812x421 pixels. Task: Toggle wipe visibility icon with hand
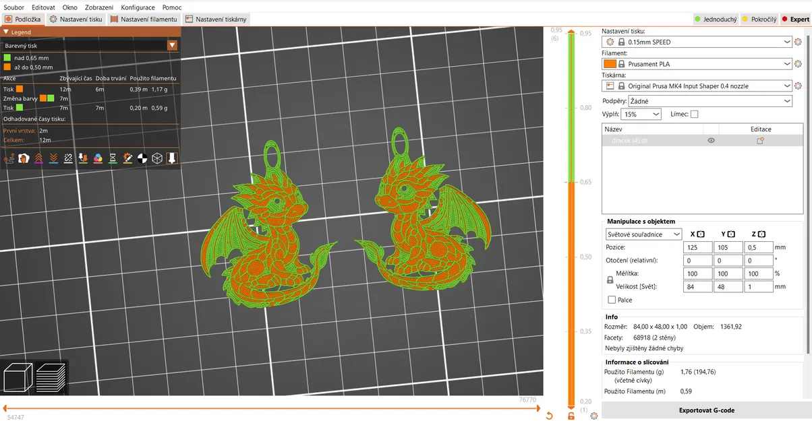tap(24, 158)
